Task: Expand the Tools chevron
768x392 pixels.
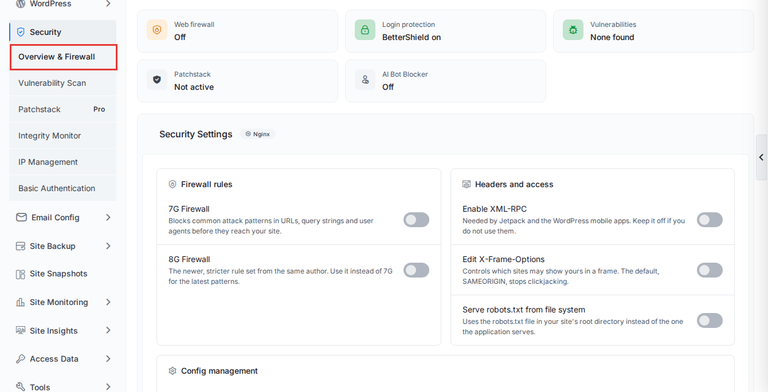Action: (108, 387)
